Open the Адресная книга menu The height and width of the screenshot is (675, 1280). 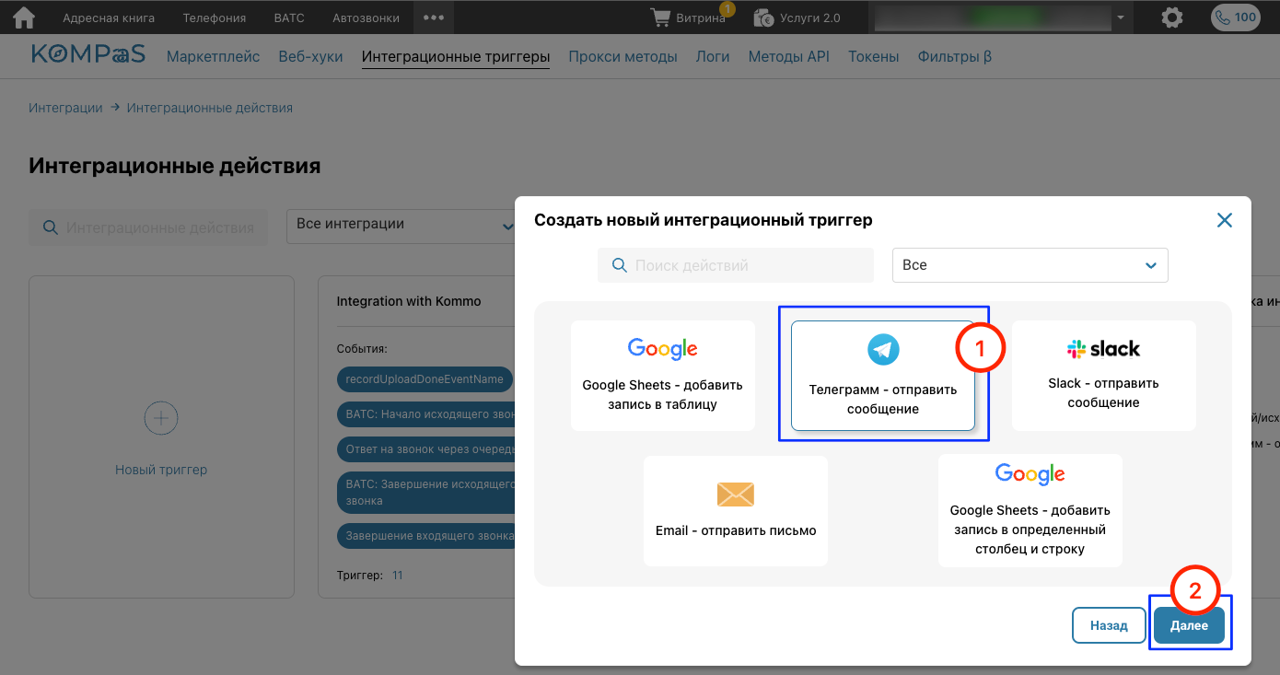coord(109,17)
